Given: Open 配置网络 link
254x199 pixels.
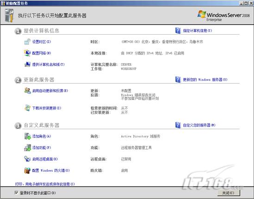Looking at the screenshot, I should [42, 53].
